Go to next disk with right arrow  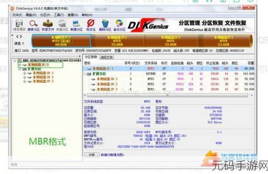(x=21, y=36)
